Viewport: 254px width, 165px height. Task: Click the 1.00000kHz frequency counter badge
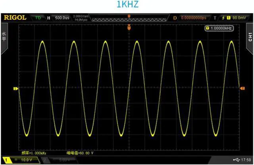click(219, 28)
